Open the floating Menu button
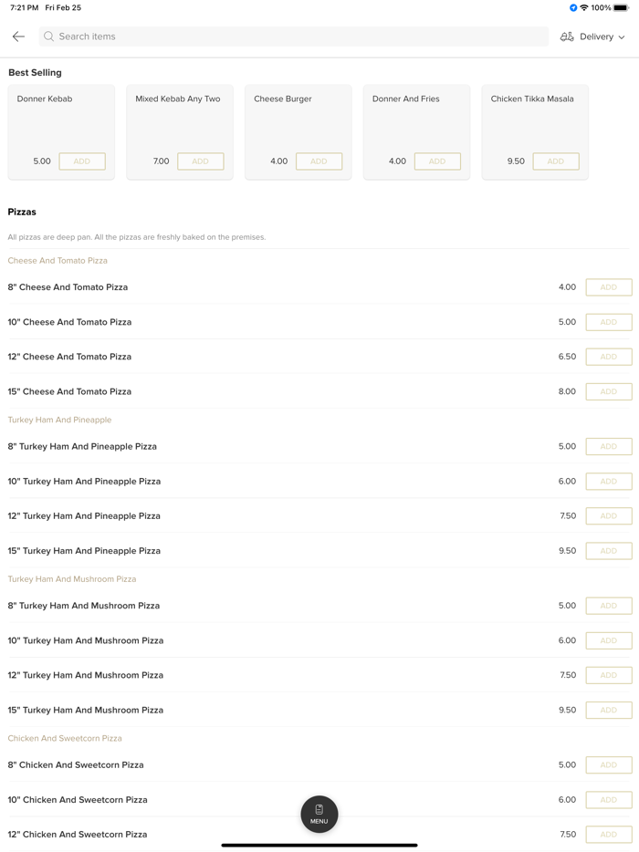This screenshot has width=639, height=852. [x=319, y=814]
